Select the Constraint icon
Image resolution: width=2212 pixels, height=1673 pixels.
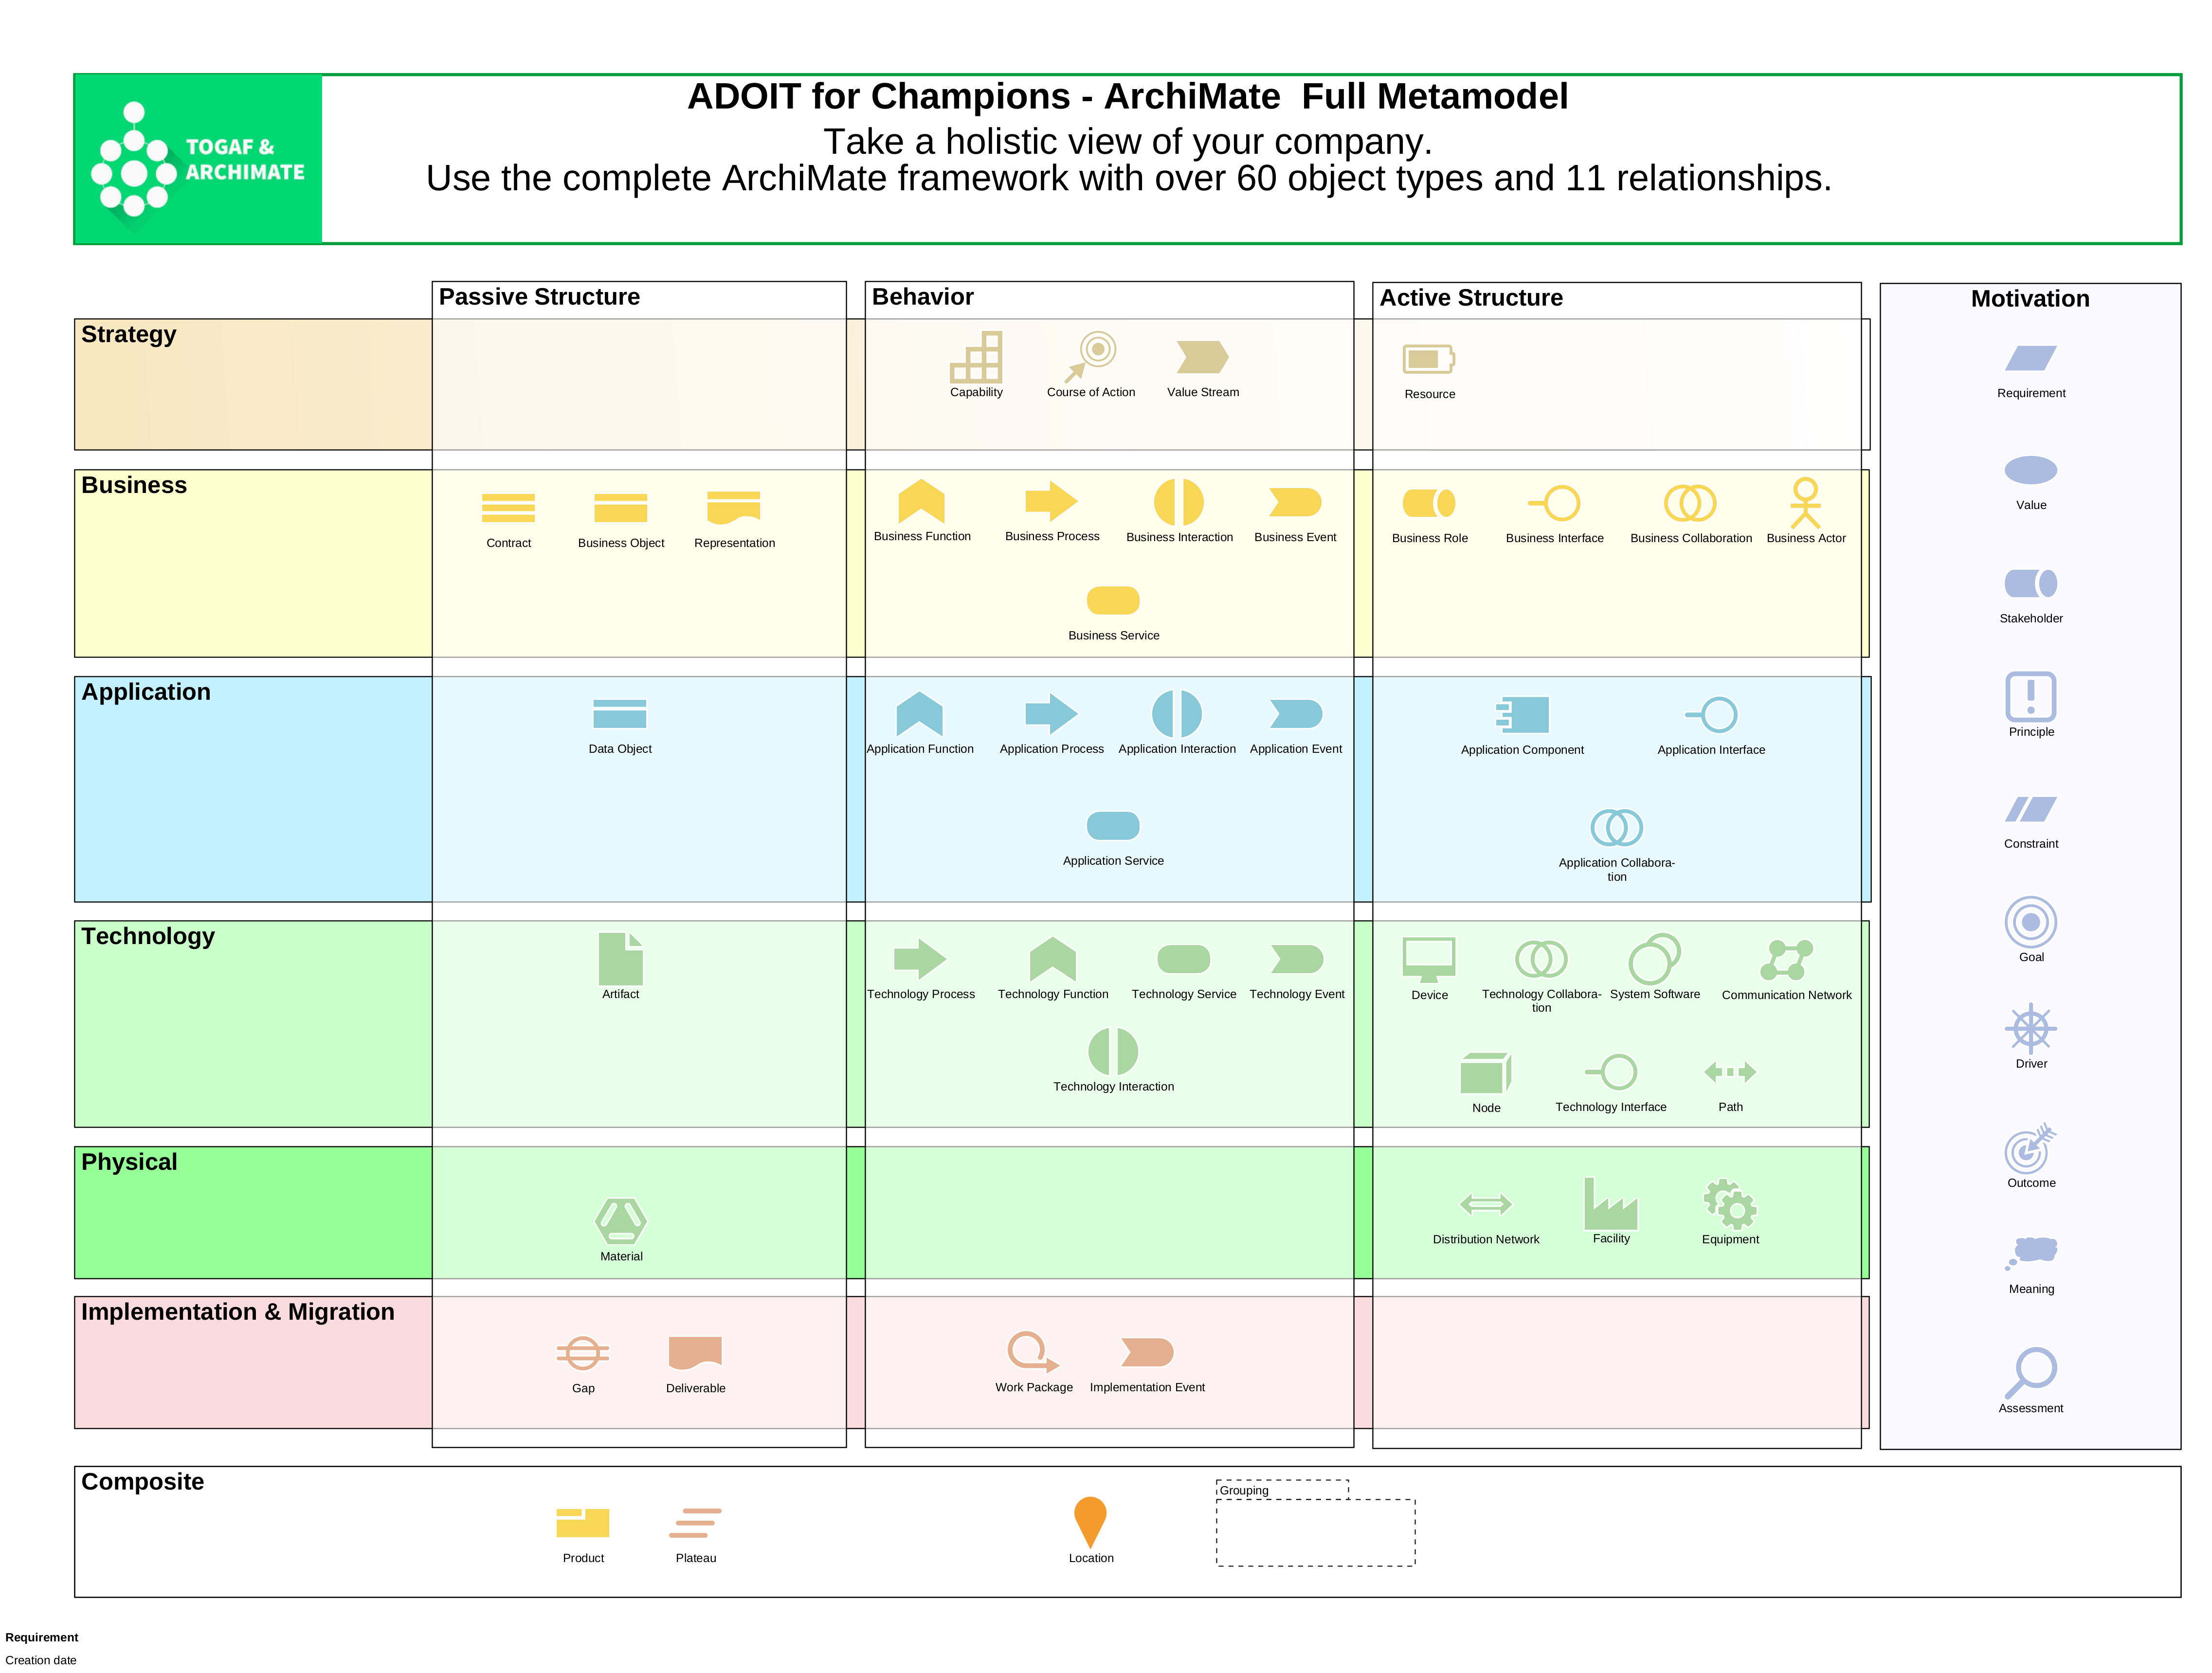2030,809
